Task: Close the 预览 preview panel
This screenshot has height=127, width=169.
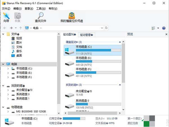Action: click(x=166, y=34)
